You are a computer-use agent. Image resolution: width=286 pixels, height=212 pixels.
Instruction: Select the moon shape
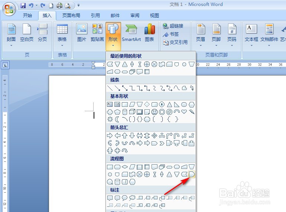tap(117, 119)
